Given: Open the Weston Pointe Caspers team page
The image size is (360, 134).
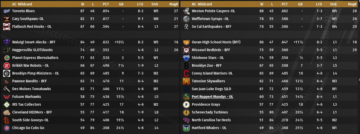Looking at the screenshot, I should (213, 11).
